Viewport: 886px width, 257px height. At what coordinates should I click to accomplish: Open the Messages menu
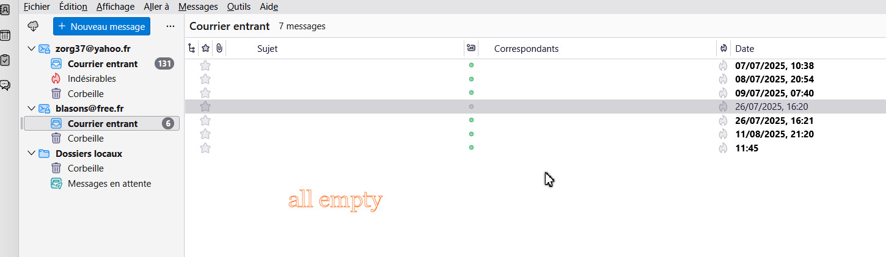point(198,7)
